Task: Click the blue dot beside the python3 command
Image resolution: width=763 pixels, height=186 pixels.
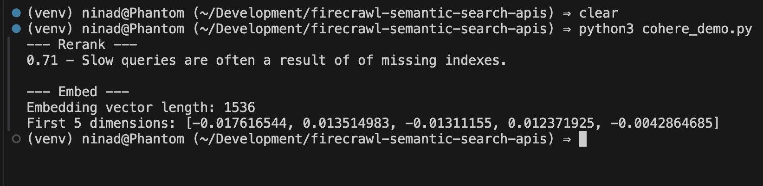Action: coord(16,29)
